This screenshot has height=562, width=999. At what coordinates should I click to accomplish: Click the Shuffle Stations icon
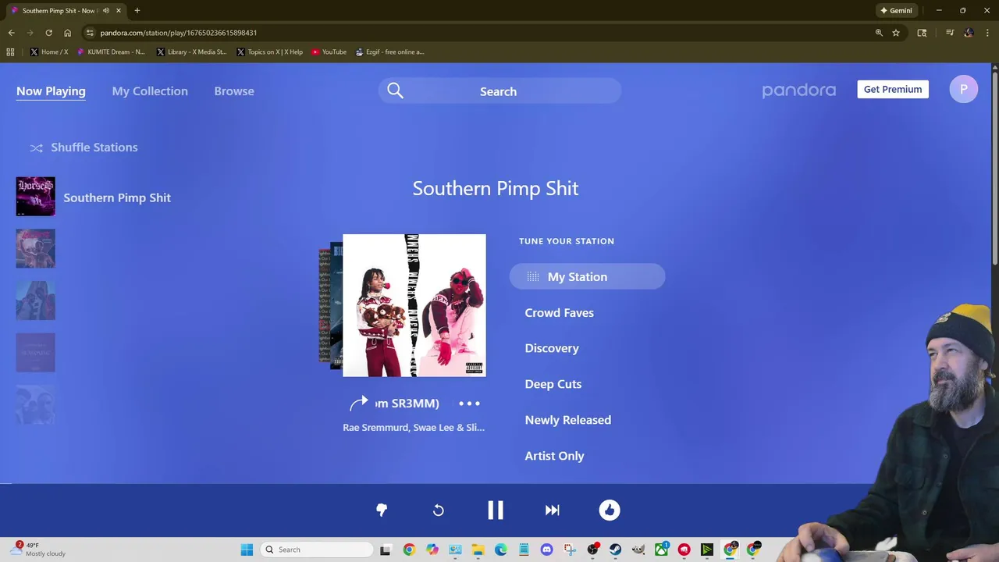coord(36,148)
